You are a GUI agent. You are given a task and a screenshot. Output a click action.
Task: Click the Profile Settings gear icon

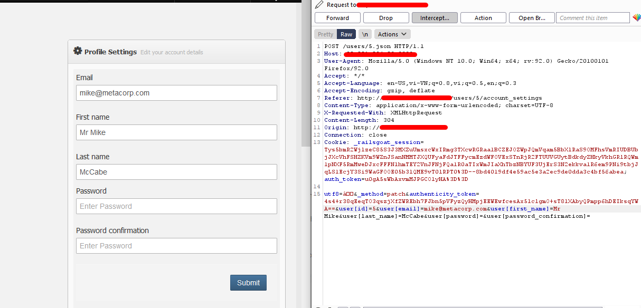[x=78, y=51]
